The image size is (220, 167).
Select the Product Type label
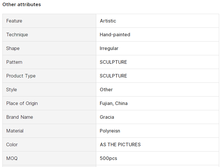tap(21, 76)
